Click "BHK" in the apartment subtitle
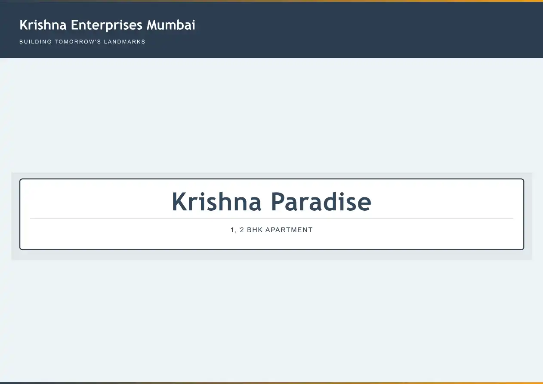The width and height of the screenshot is (543, 384). [x=255, y=230]
